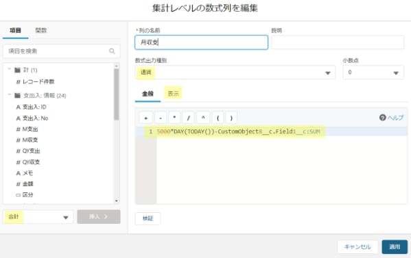Click the 説明 input field
This screenshot has width=411, height=258.
tap(338, 42)
